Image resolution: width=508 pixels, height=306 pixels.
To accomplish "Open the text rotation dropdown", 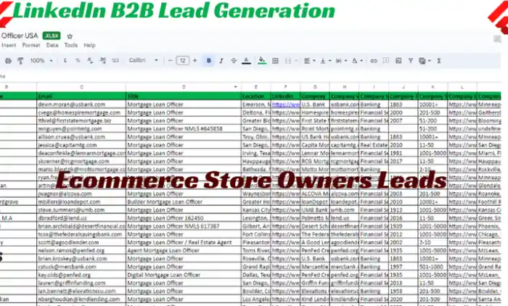I will (x=357, y=61).
